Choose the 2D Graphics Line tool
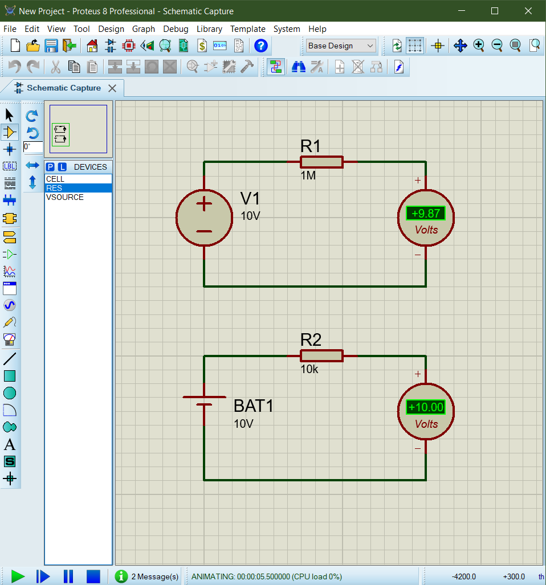Image resolution: width=546 pixels, height=585 pixels. pos(10,359)
